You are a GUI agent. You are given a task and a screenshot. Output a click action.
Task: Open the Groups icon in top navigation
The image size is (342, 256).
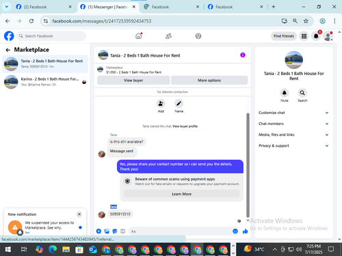coord(198,36)
